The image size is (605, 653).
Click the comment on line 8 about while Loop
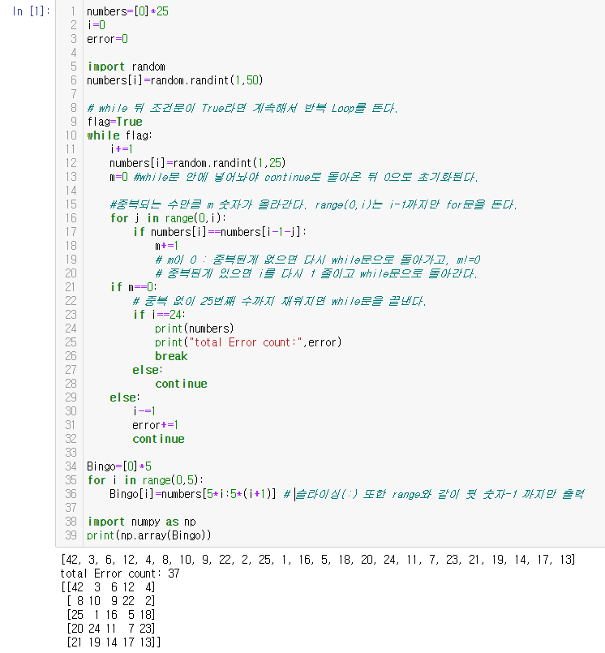tap(242, 108)
